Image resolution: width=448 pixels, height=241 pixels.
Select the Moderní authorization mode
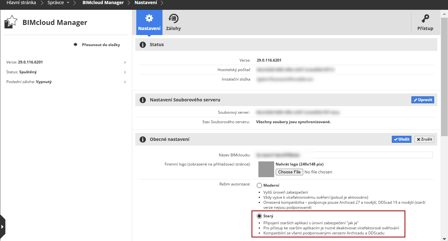click(259, 185)
